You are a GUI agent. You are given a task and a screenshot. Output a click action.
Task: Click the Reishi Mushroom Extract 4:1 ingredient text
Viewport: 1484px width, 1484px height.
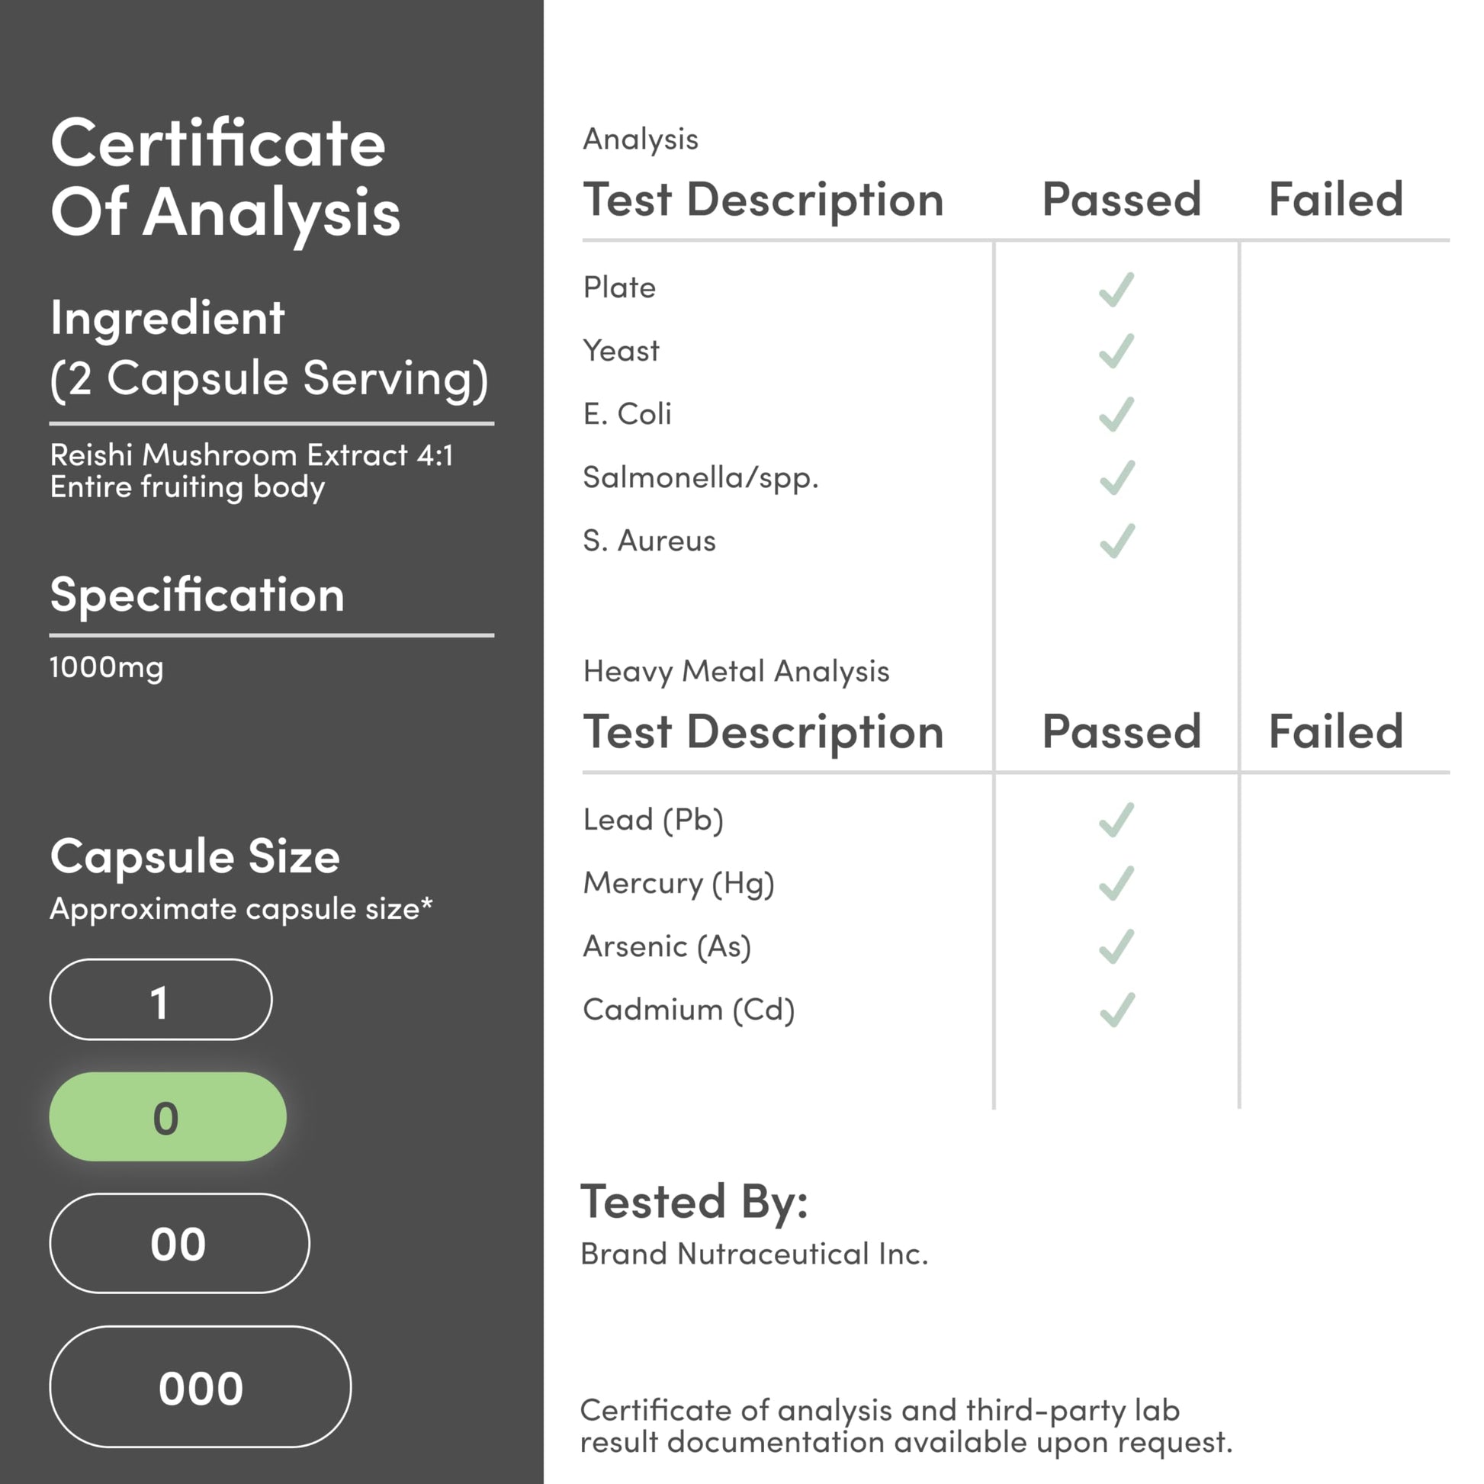[x=252, y=455]
